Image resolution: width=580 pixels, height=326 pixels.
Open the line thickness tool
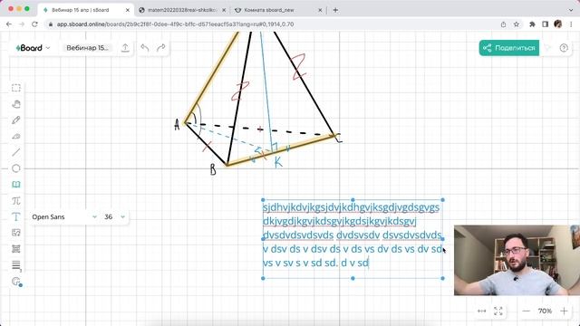pyautogui.click(x=16, y=265)
